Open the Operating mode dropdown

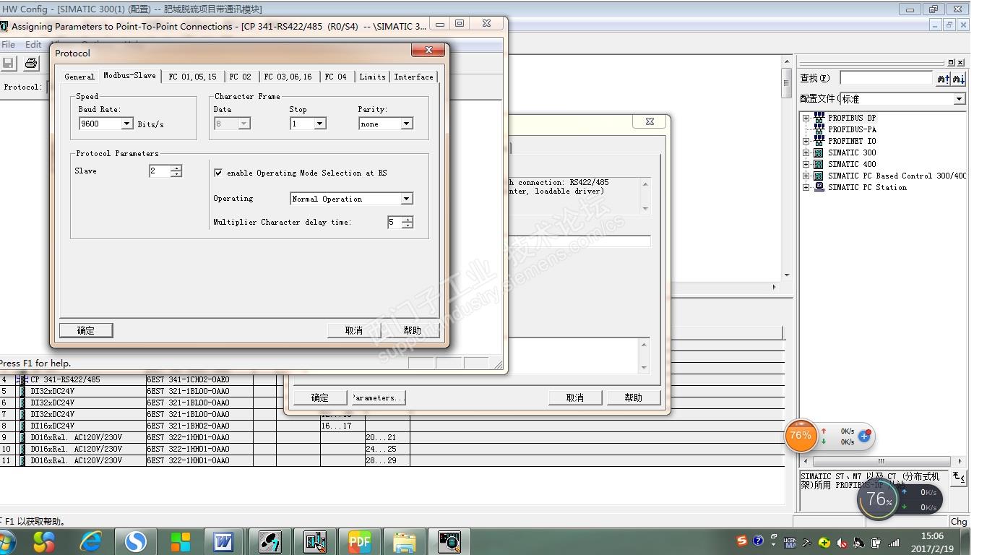pos(407,199)
